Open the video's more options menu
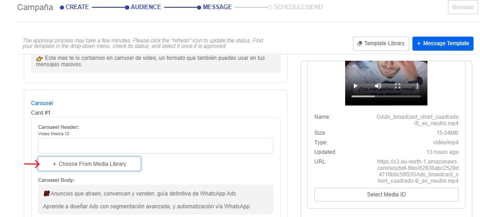Image resolution: width=480 pixels, height=217 pixels. pyautogui.click(x=417, y=86)
